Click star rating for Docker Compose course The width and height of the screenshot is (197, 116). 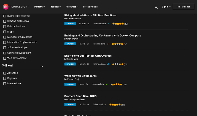(x=117, y=44)
